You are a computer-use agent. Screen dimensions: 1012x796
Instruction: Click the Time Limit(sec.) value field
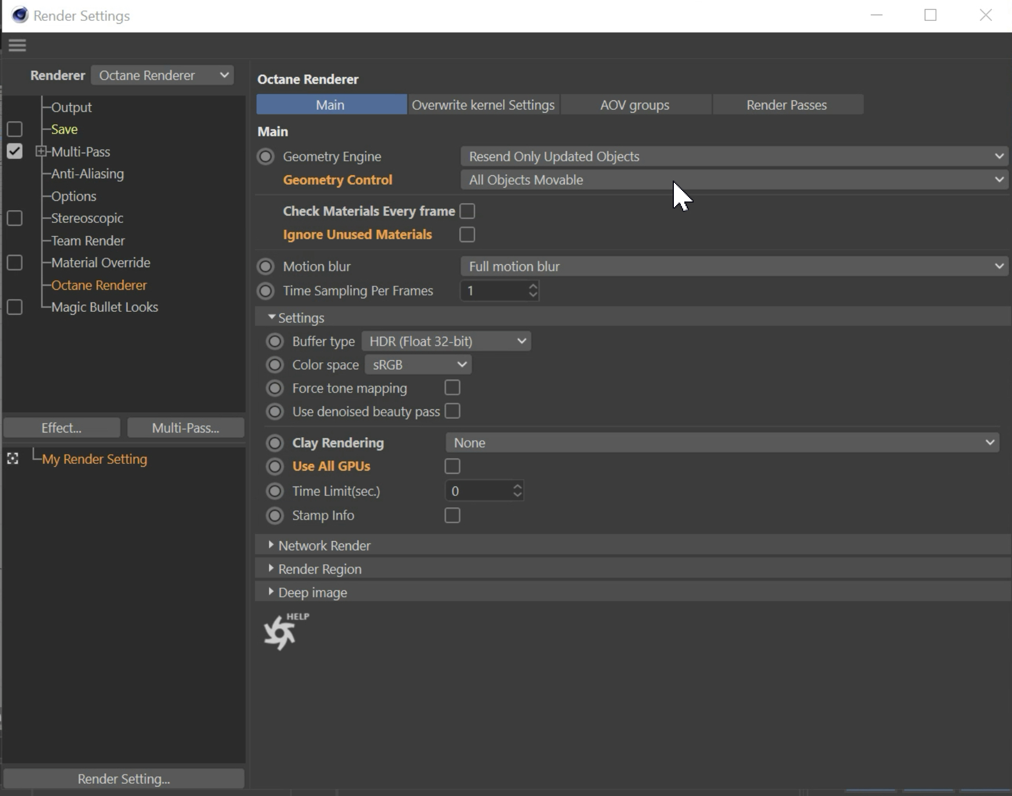point(479,491)
